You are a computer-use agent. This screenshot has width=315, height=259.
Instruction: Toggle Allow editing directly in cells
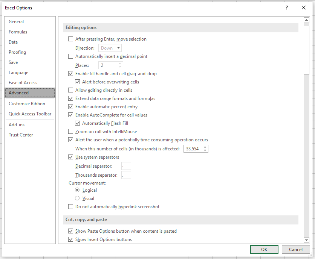point(70,90)
